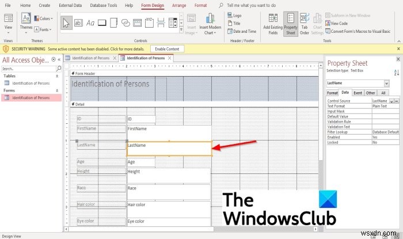The width and height of the screenshot is (403, 239).
Task: Click Convert Form's Macros to Visual Basic
Action: pos(358,31)
